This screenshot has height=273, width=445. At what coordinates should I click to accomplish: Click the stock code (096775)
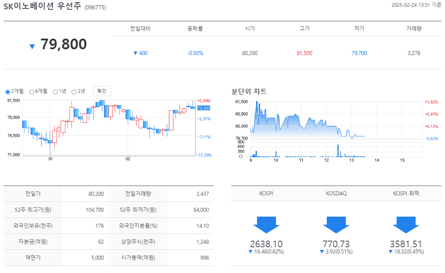pos(95,8)
